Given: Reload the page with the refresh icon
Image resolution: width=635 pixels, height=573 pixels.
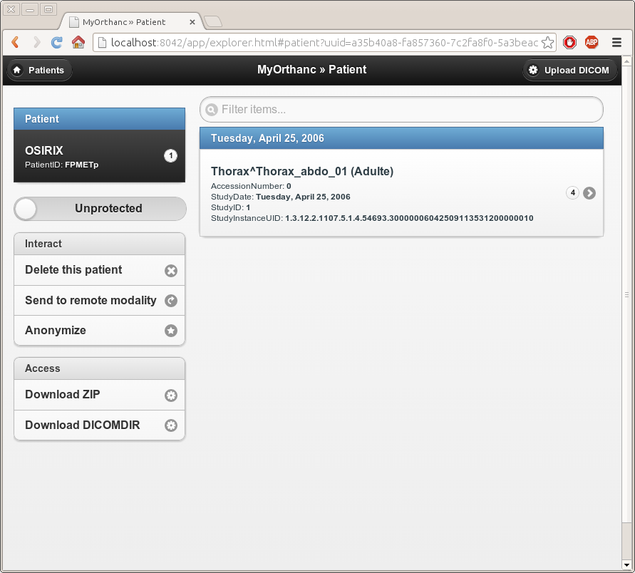Looking at the screenshot, I should [x=57, y=42].
